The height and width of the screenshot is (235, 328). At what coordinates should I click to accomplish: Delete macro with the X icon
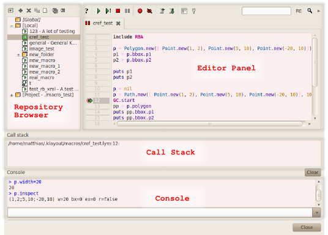point(29,10)
